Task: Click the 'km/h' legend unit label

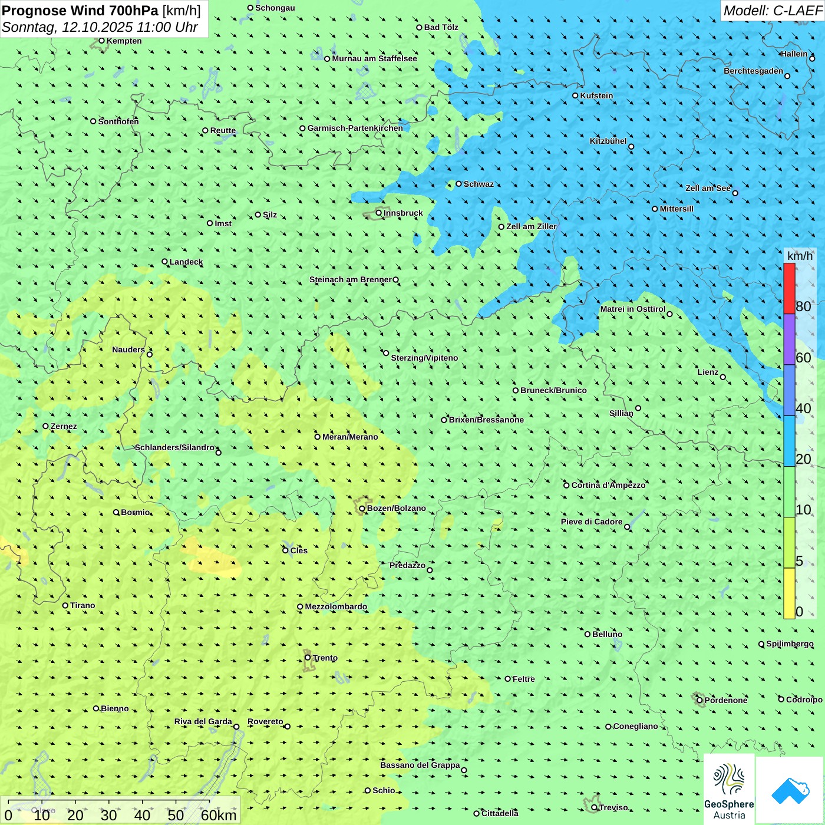Action: (x=800, y=256)
